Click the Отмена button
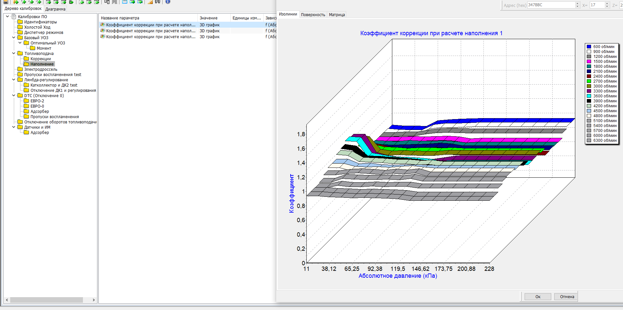Image resolution: width=623 pixels, height=310 pixels. pos(567,297)
